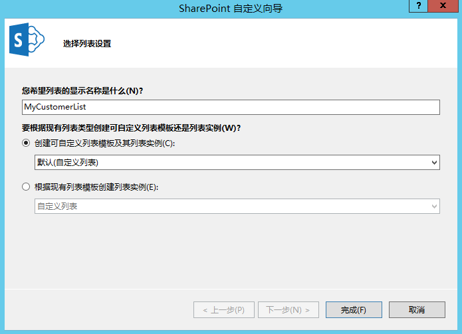Click the MyCustomerList name input field
The image size is (462, 334).
click(x=231, y=107)
